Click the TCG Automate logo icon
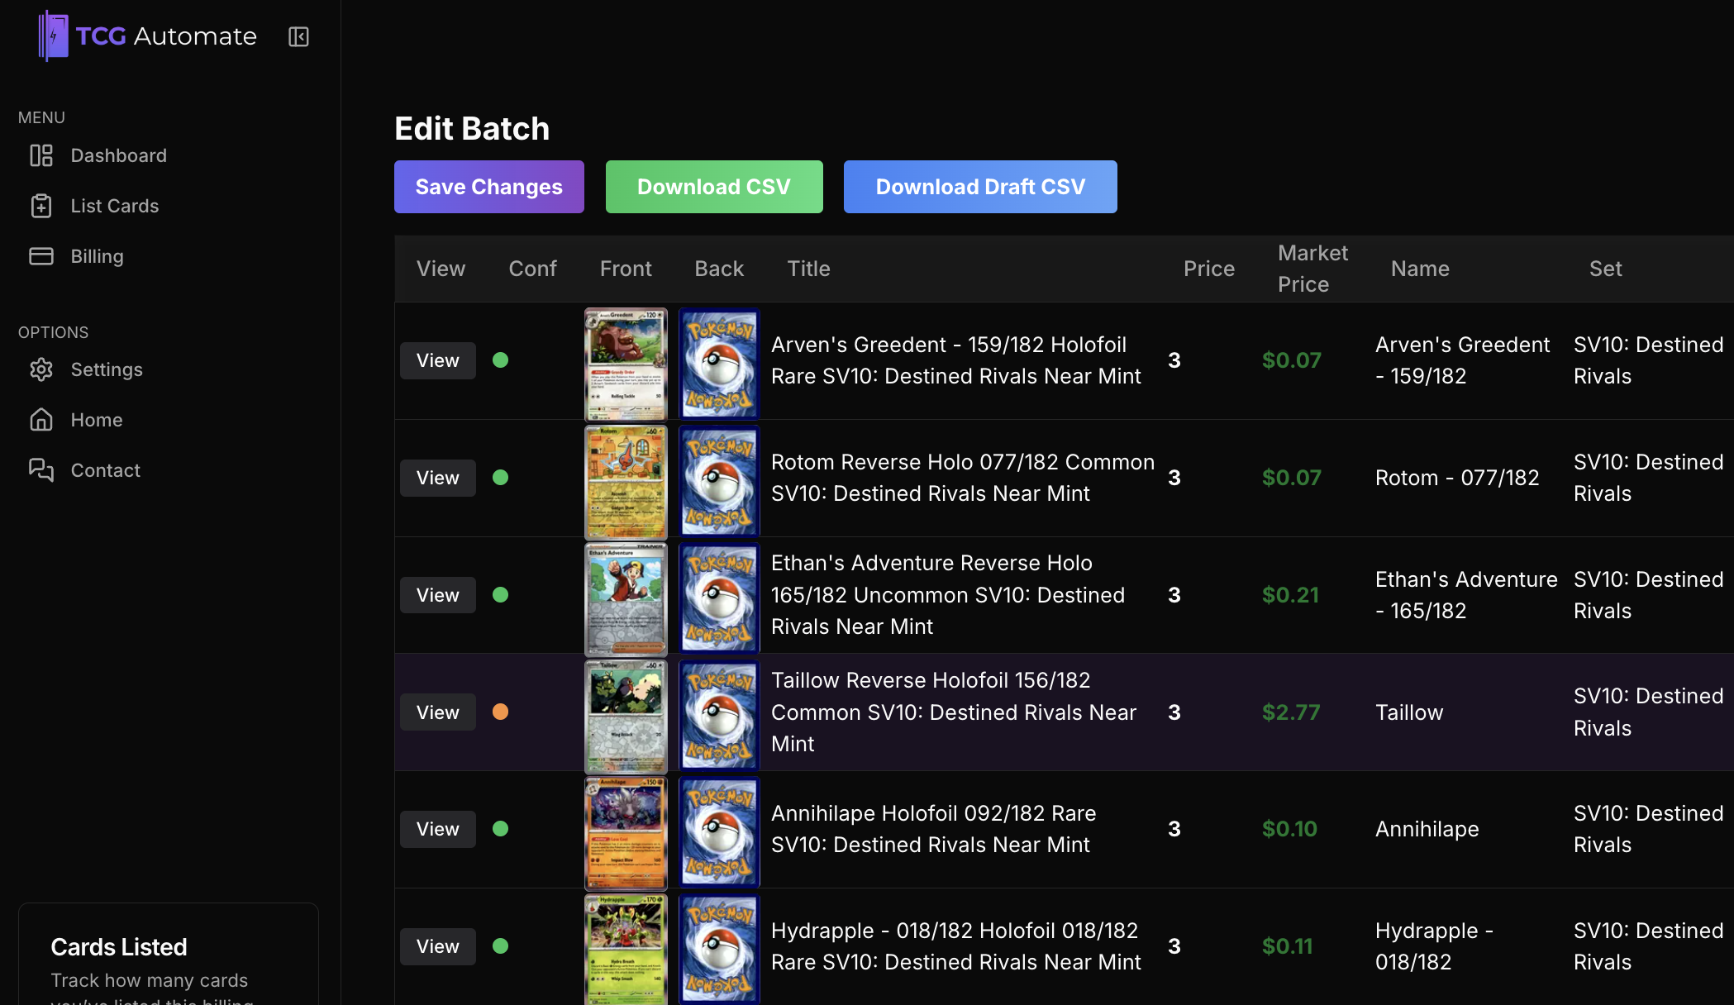Viewport: 1734px width, 1005px height. (53, 36)
